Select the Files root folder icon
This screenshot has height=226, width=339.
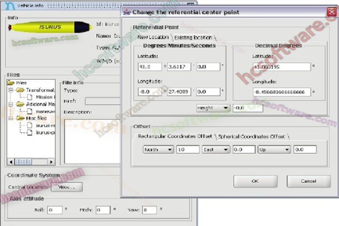[x=11, y=82]
